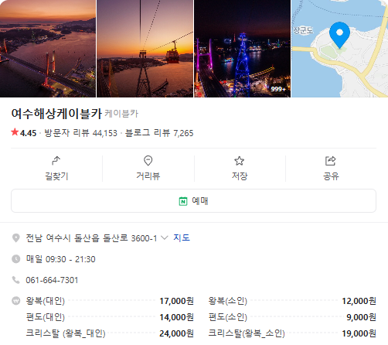
Task: Open 방문자 리뷰 44,153 reviews
Action: coord(81,133)
